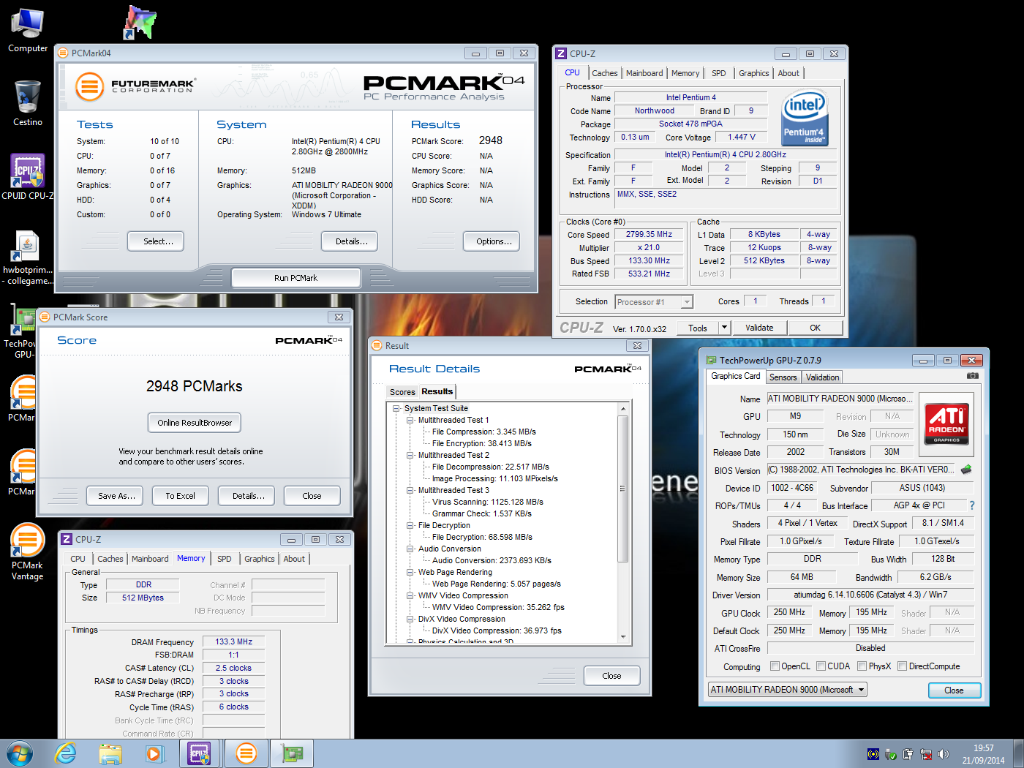Click the network tray icon
The width and height of the screenshot is (1024, 768).
pyautogui.click(x=926, y=754)
